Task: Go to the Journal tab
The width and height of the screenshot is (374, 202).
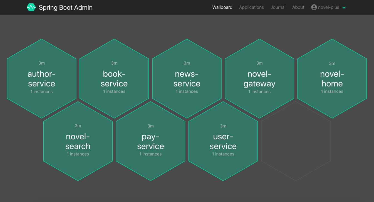Action: pos(278,7)
